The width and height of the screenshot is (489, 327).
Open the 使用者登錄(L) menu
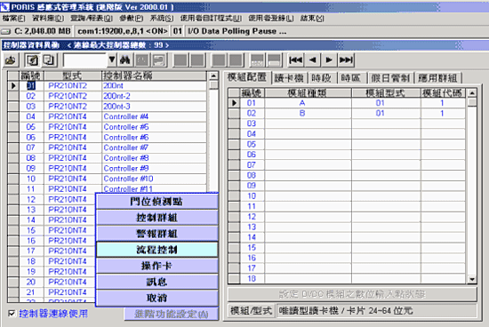(270, 19)
